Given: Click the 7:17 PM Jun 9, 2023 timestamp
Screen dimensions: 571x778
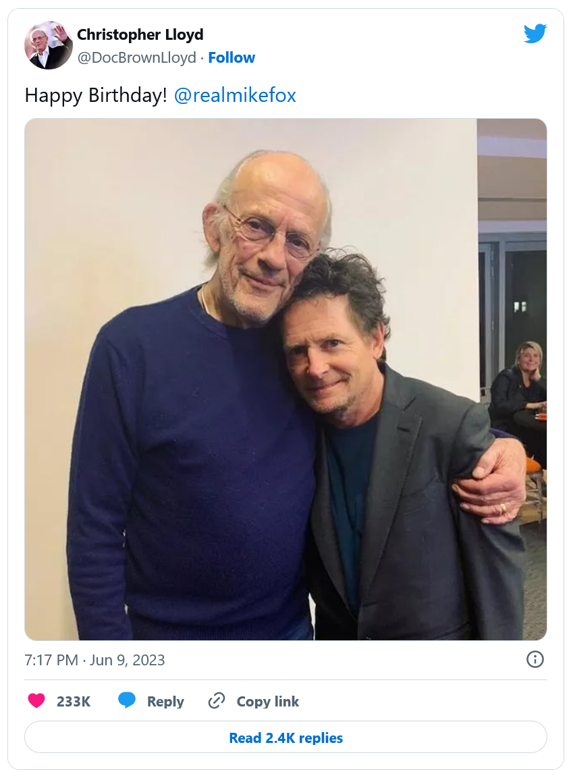Looking at the screenshot, I should (x=94, y=660).
